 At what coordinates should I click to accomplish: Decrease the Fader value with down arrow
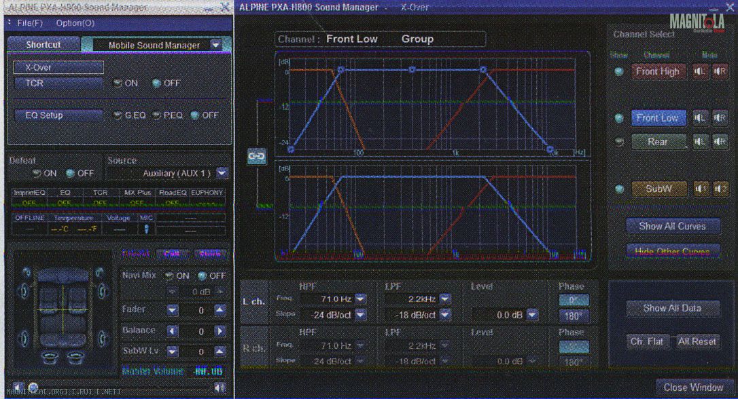(172, 310)
